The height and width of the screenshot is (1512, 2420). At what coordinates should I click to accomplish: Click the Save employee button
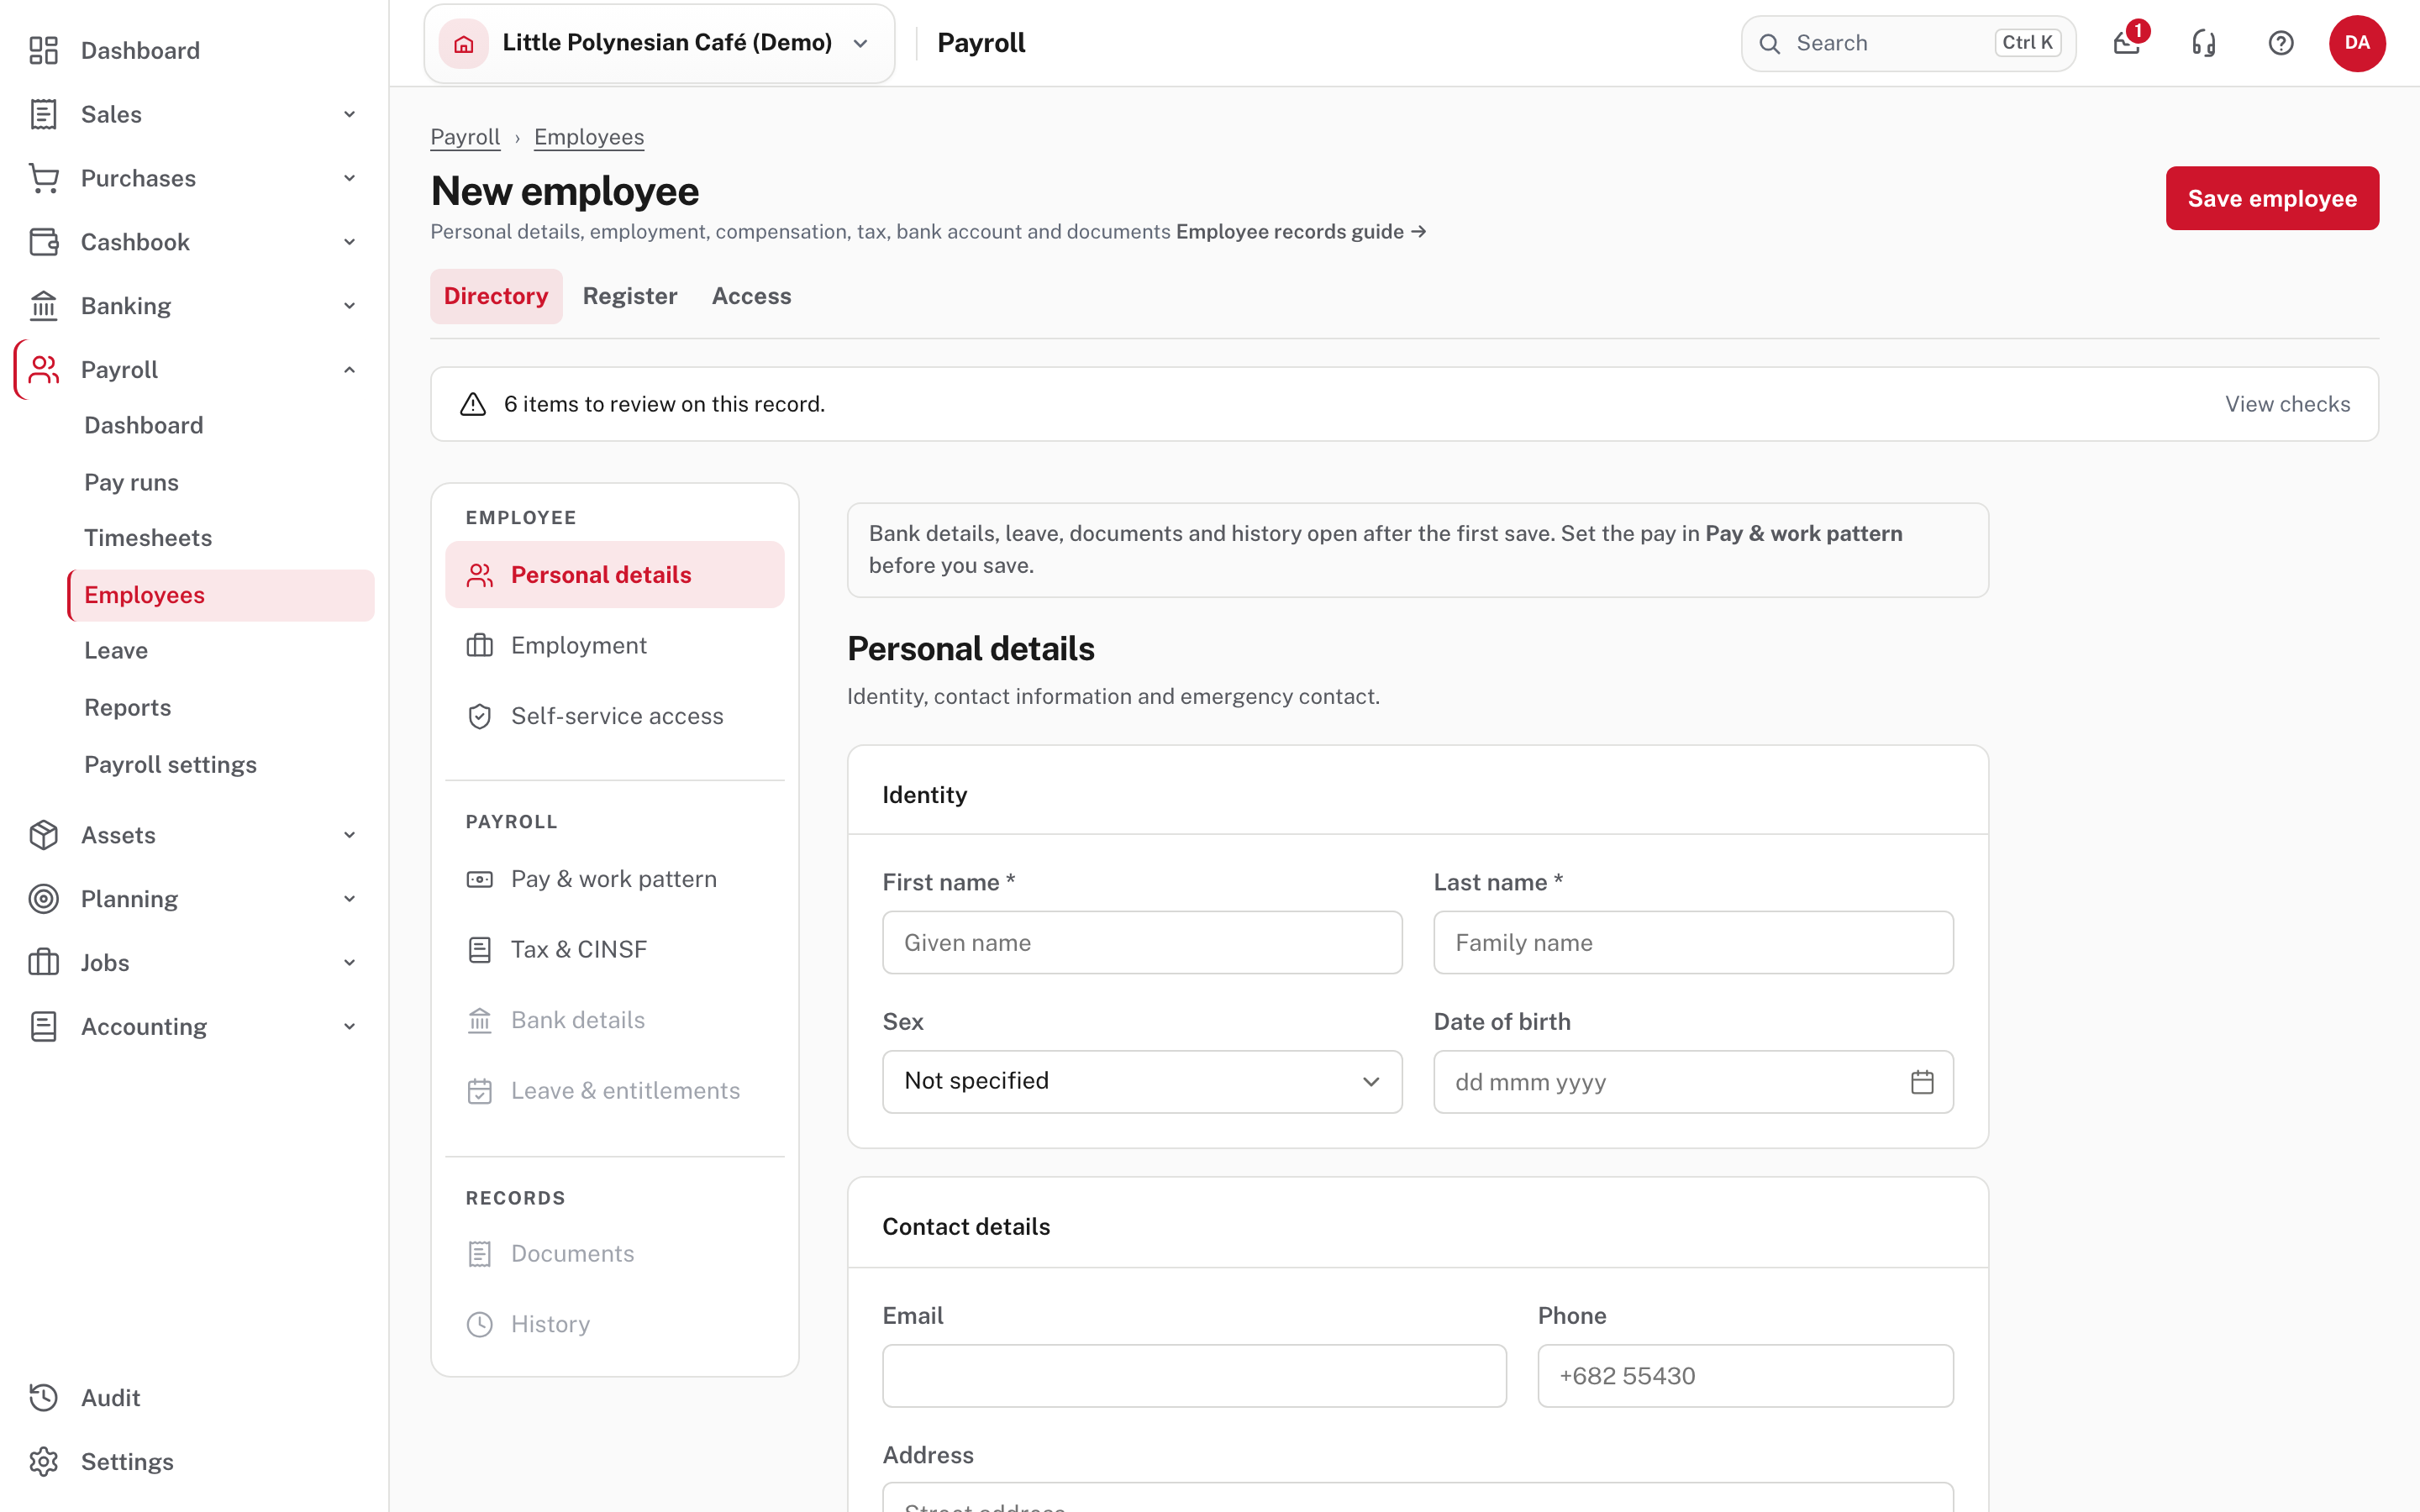2272,198
